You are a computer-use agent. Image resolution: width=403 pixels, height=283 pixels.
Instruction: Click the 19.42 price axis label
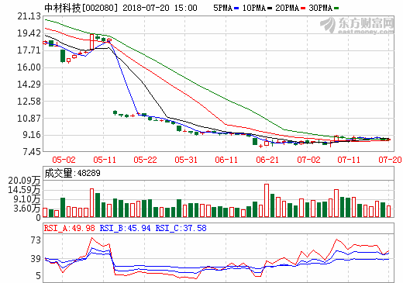coord(29,33)
